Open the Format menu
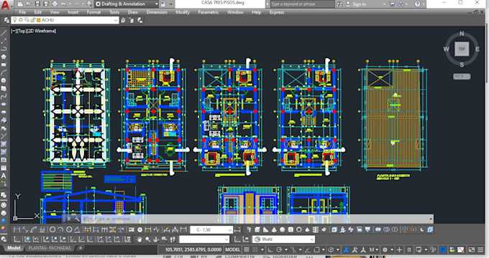The width and height of the screenshot is (489, 258). (x=94, y=12)
